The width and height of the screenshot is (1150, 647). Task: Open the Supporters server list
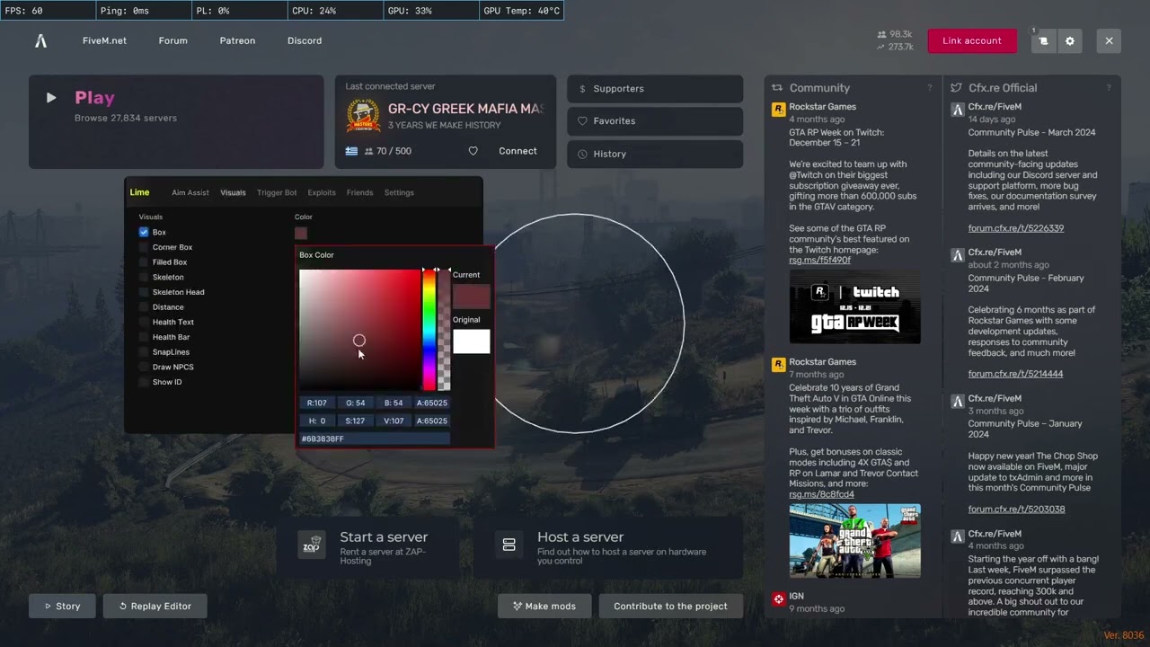655,89
